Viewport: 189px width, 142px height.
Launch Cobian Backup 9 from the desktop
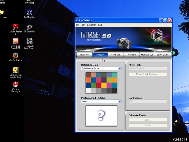pos(16,87)
